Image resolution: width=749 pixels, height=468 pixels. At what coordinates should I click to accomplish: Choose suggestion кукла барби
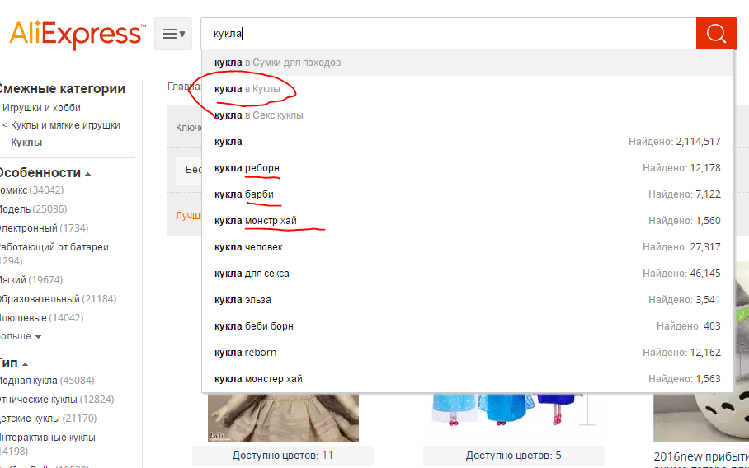click(x=468, y=194)
